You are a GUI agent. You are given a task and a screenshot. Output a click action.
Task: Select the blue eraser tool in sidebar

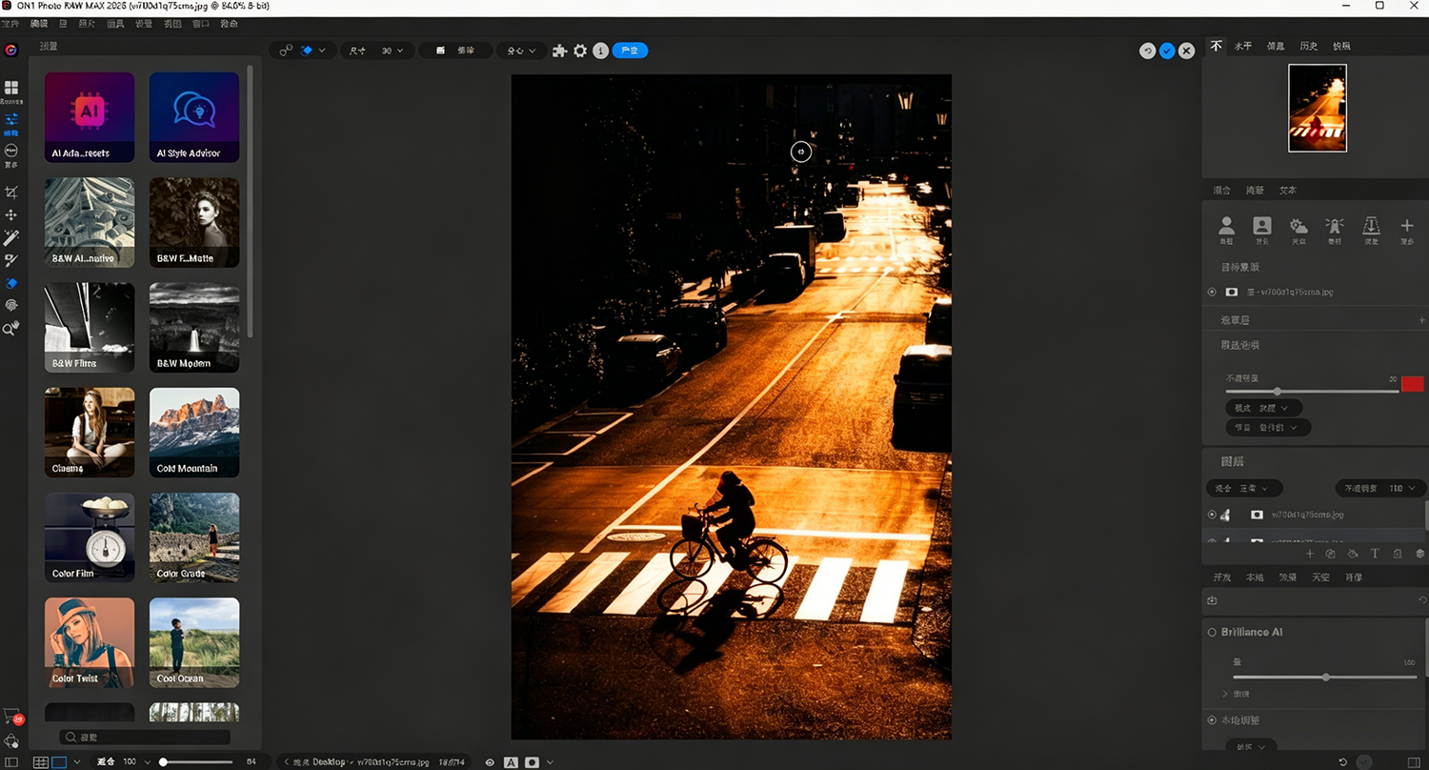(x=11, y=283)
